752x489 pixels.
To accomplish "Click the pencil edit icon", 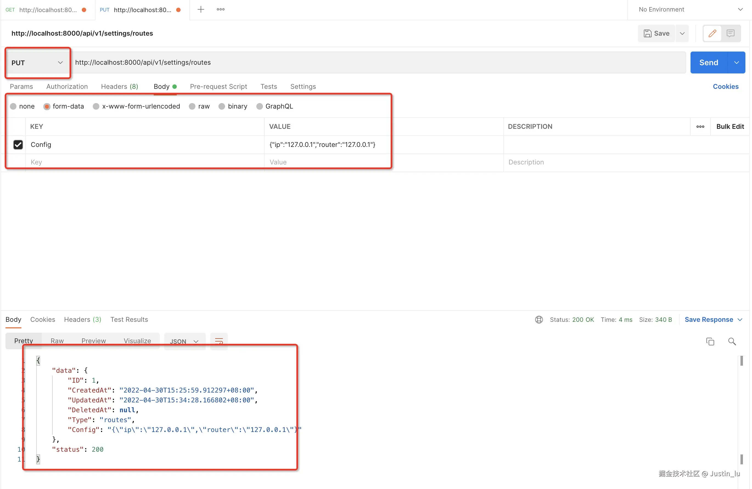I will point(712,33).
